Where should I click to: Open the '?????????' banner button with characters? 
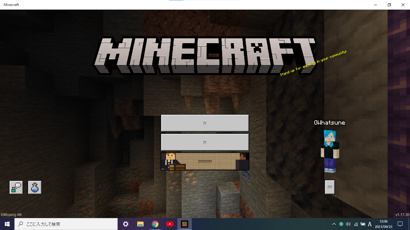click(205, 161)
